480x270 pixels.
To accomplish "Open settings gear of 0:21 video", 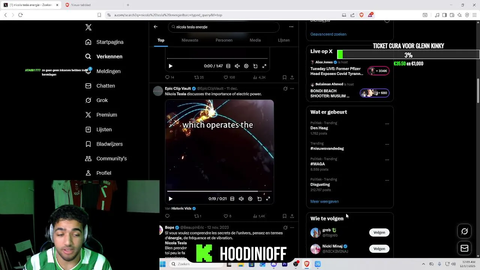I will [250, 199].
